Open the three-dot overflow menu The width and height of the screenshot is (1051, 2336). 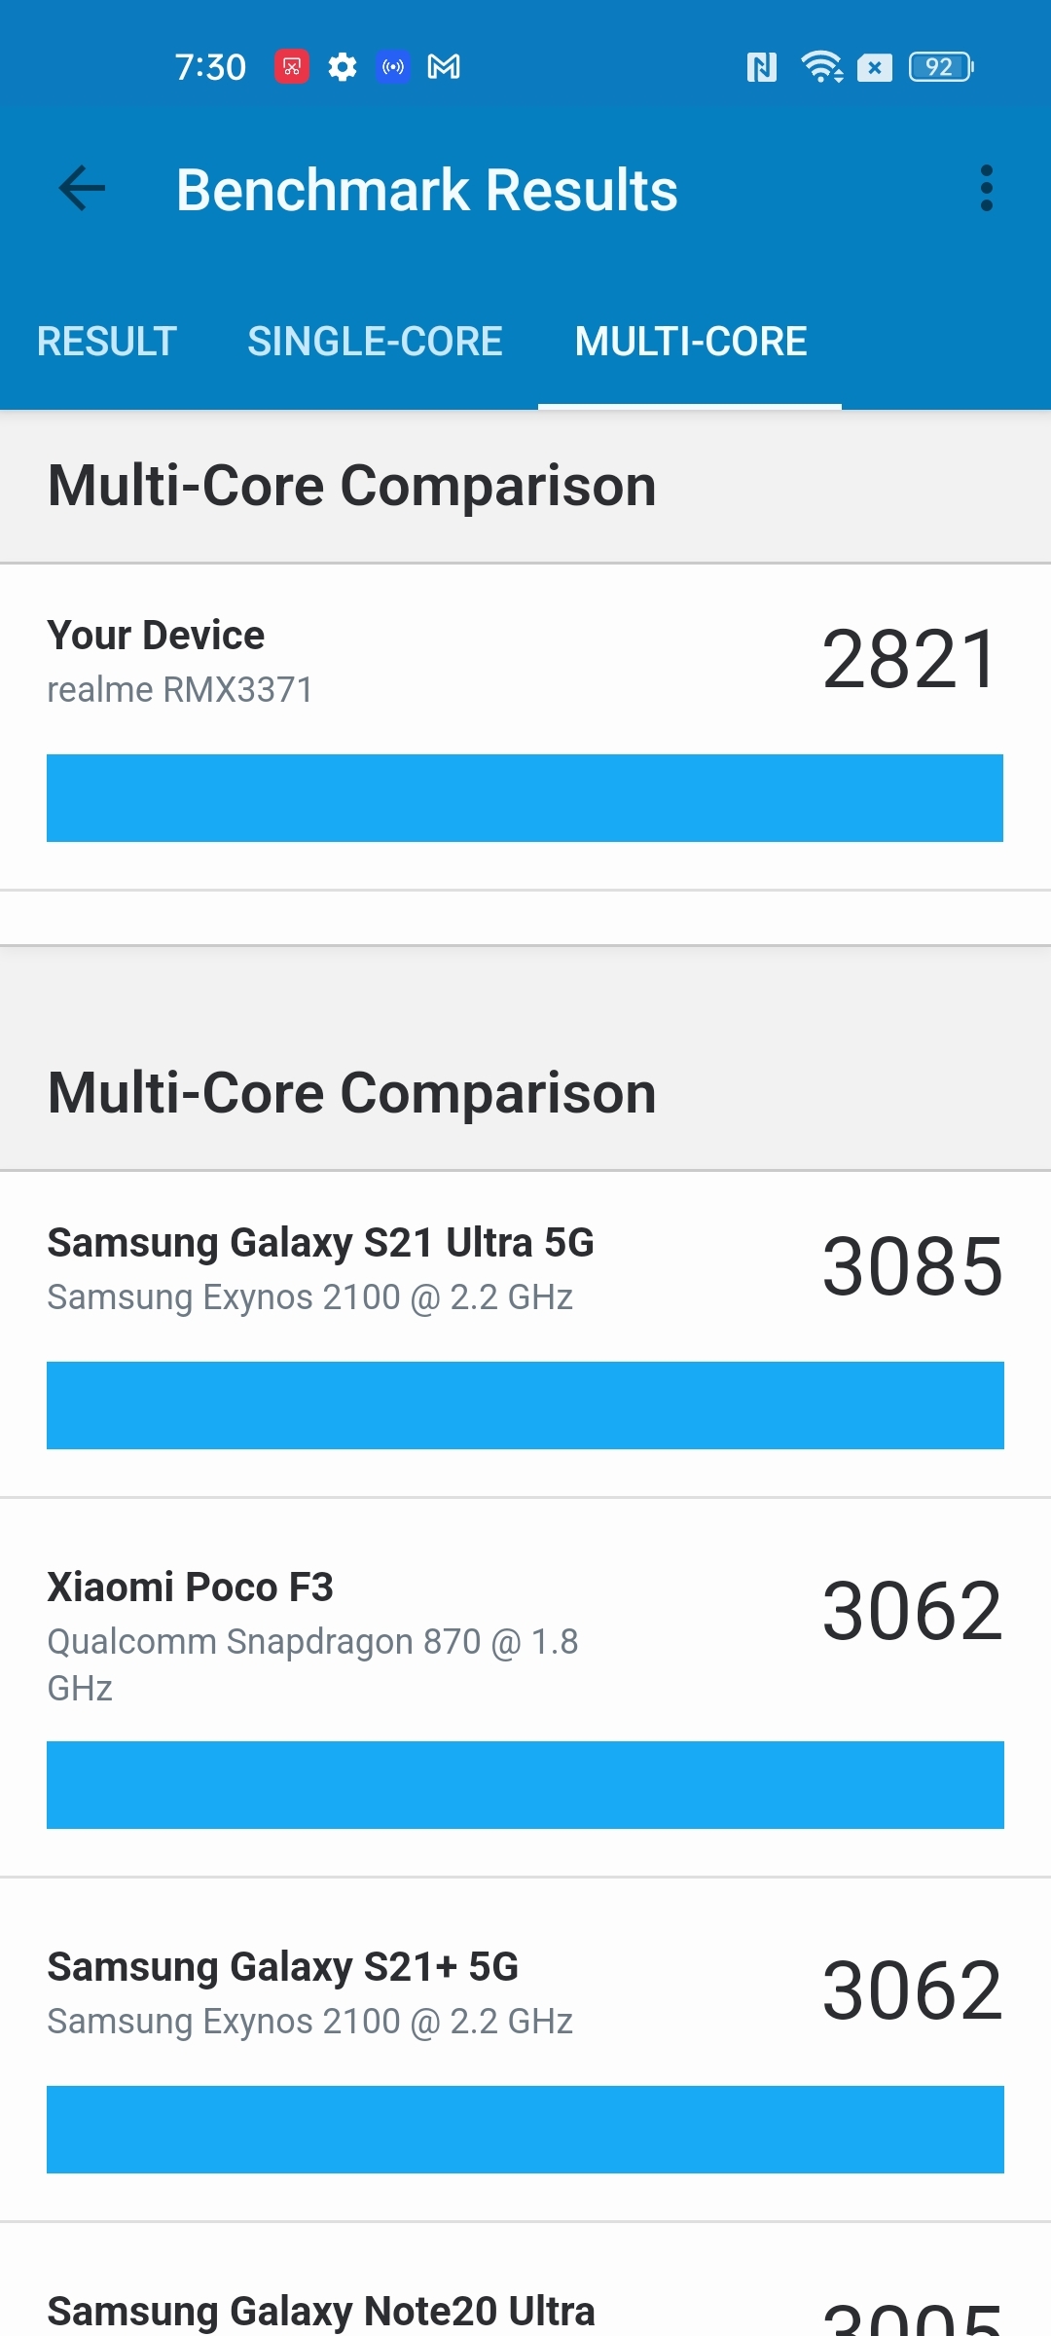tap(987, 190)
